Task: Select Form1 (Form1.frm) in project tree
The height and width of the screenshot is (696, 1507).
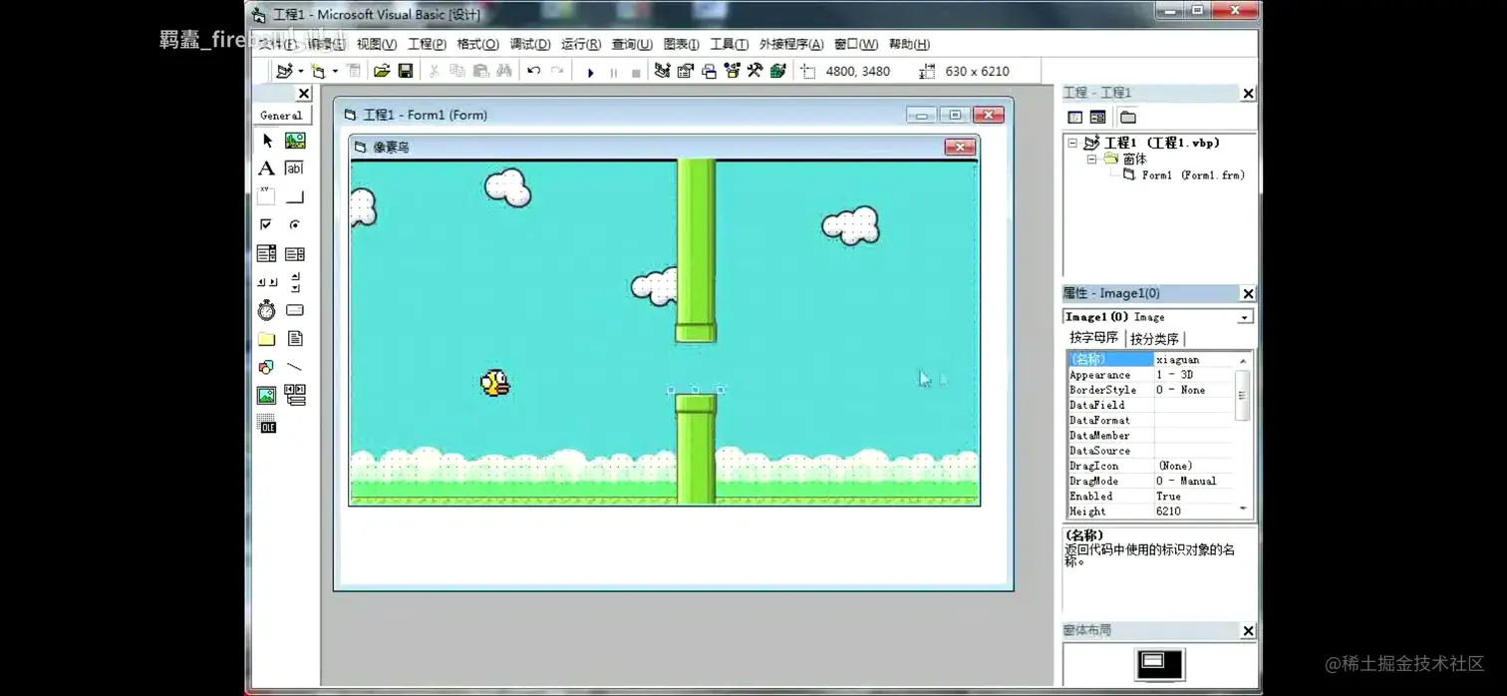Action: [1192, 174]
